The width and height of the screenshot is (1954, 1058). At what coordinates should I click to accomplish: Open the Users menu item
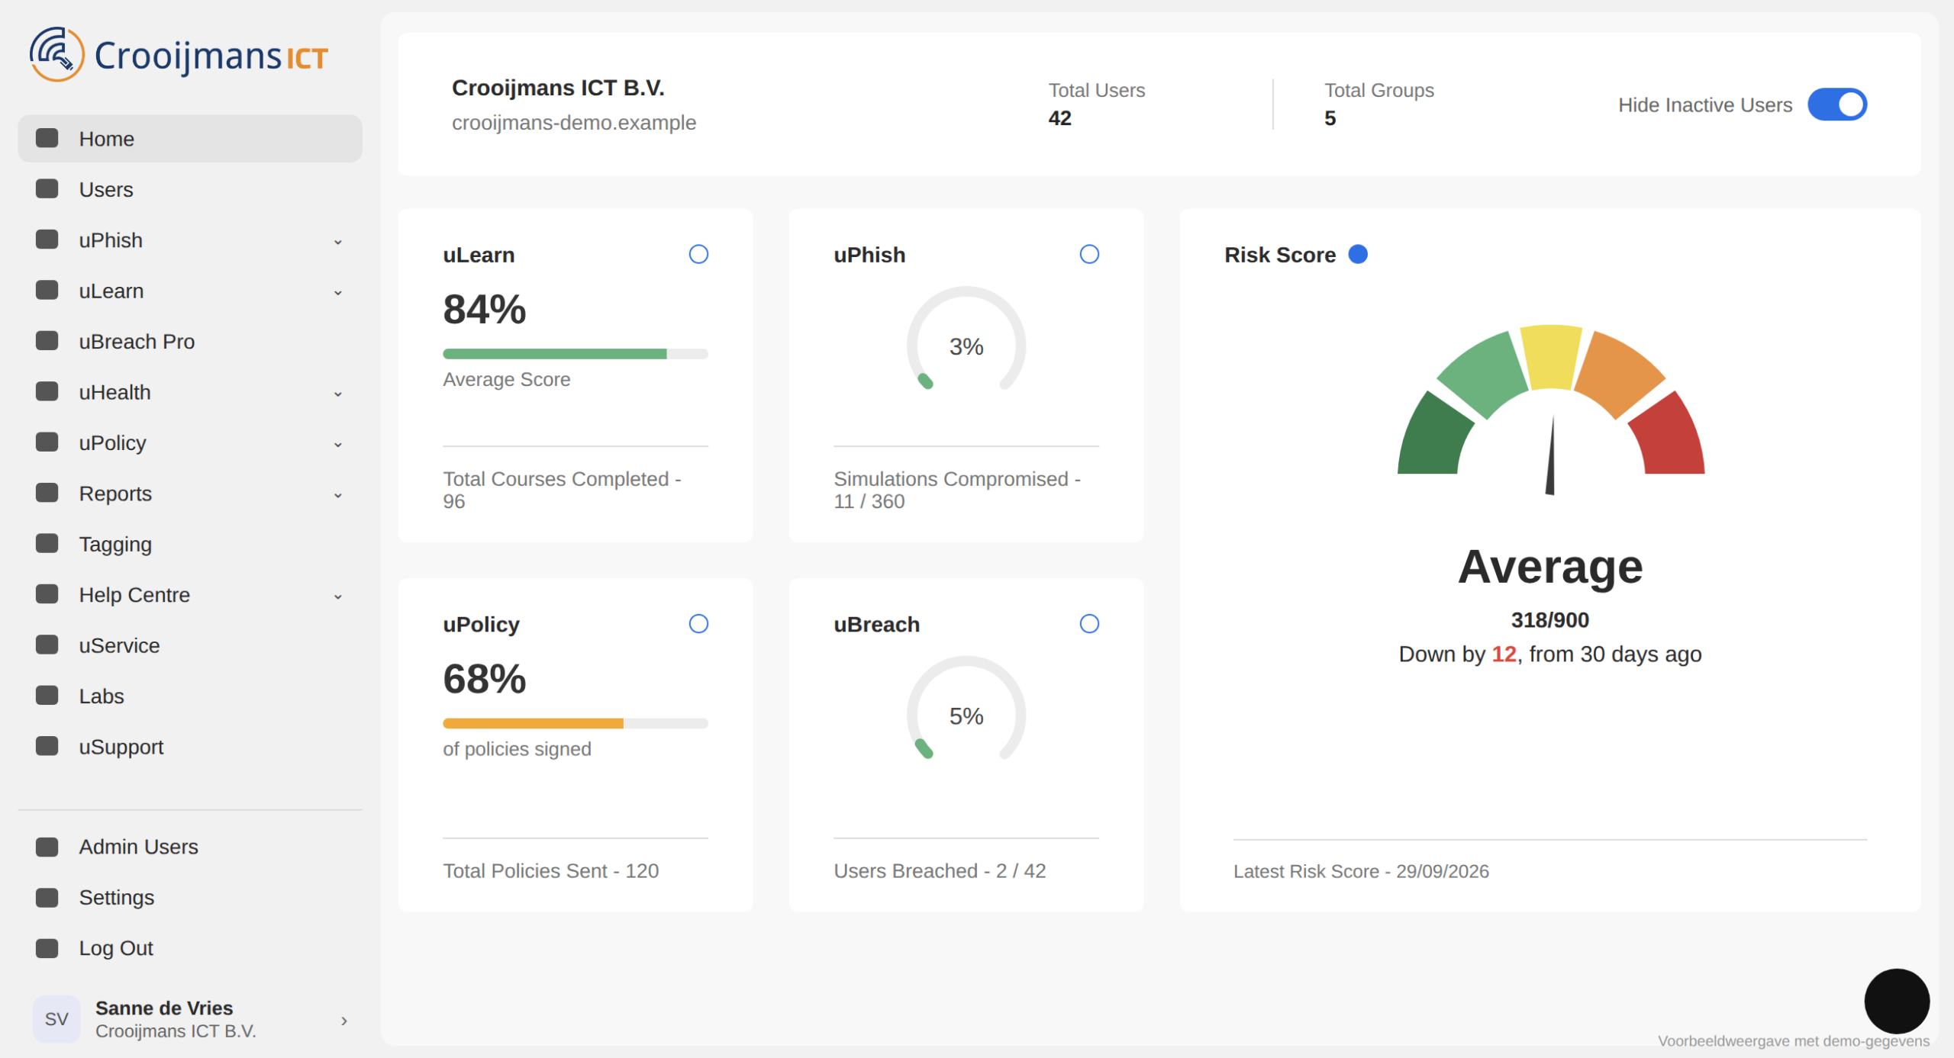tap(190, 189)
